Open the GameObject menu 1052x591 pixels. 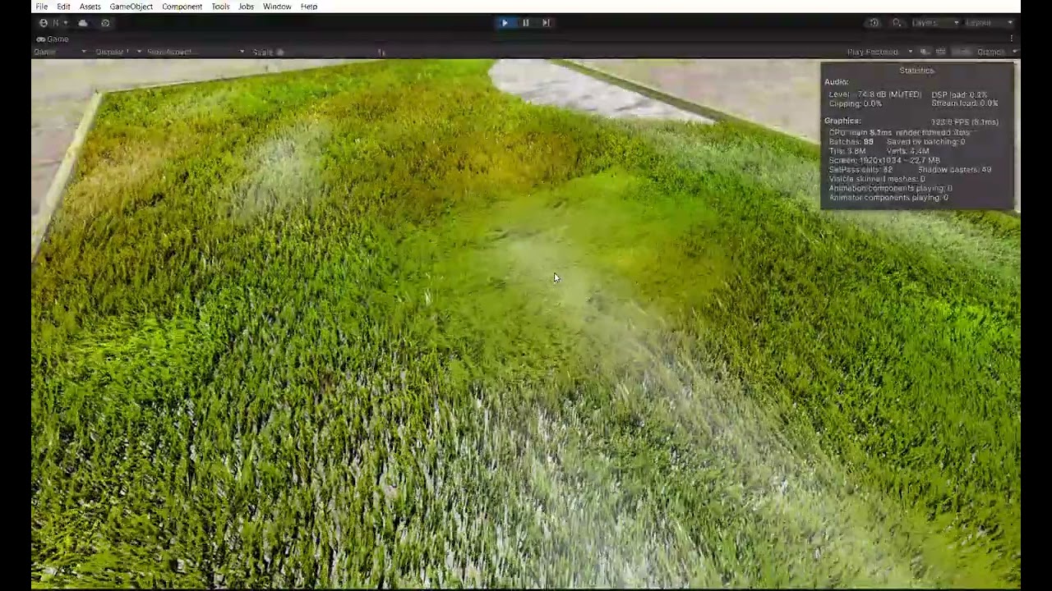pyautogui.click(x=131, y=7)
